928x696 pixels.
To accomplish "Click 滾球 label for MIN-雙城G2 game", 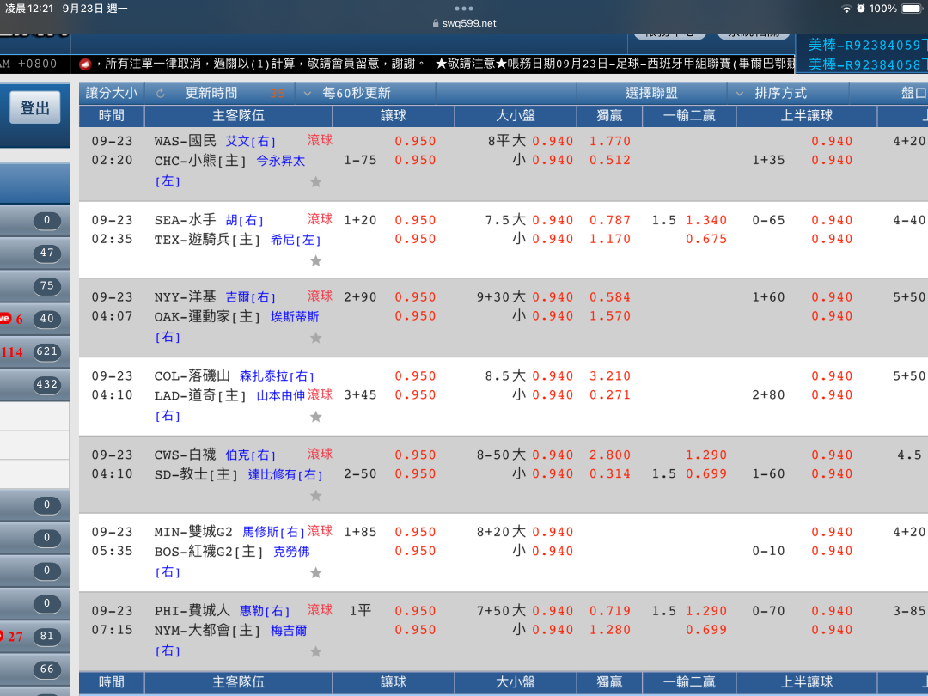I will coord(320,531).
